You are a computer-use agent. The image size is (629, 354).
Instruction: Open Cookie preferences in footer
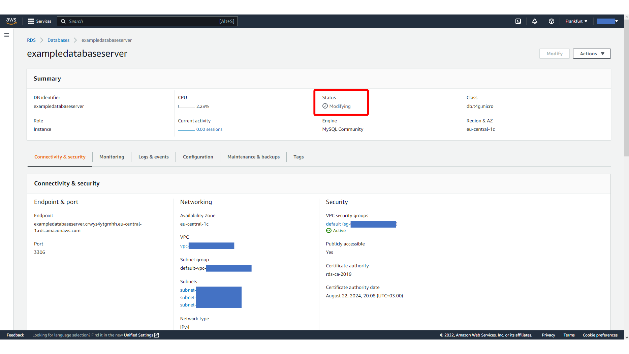coord(600,335)
